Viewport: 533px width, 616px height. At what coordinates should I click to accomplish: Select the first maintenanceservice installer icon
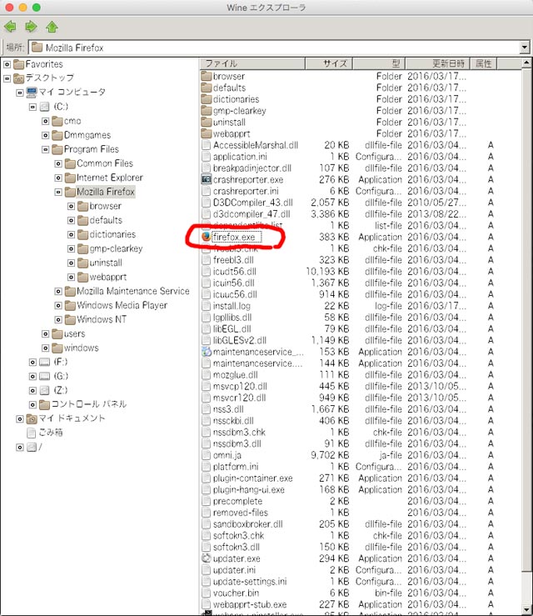tap(206, 352)
